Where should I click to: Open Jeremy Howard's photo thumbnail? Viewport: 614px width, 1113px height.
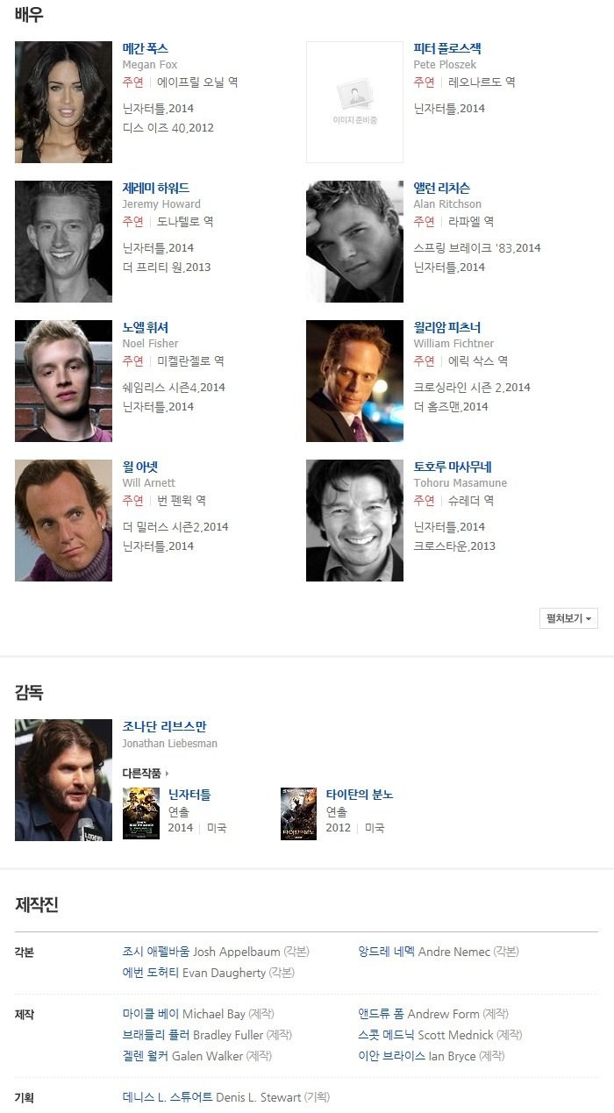pos(63,241)
